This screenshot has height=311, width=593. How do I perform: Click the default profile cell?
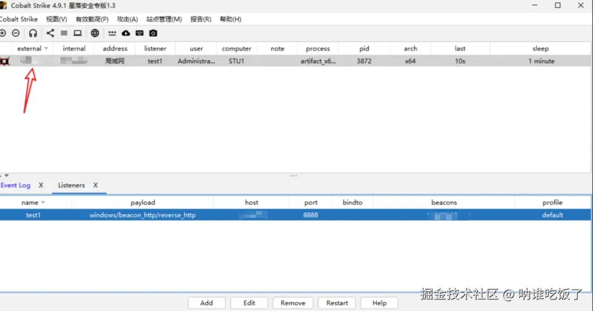tap(553, 215)
